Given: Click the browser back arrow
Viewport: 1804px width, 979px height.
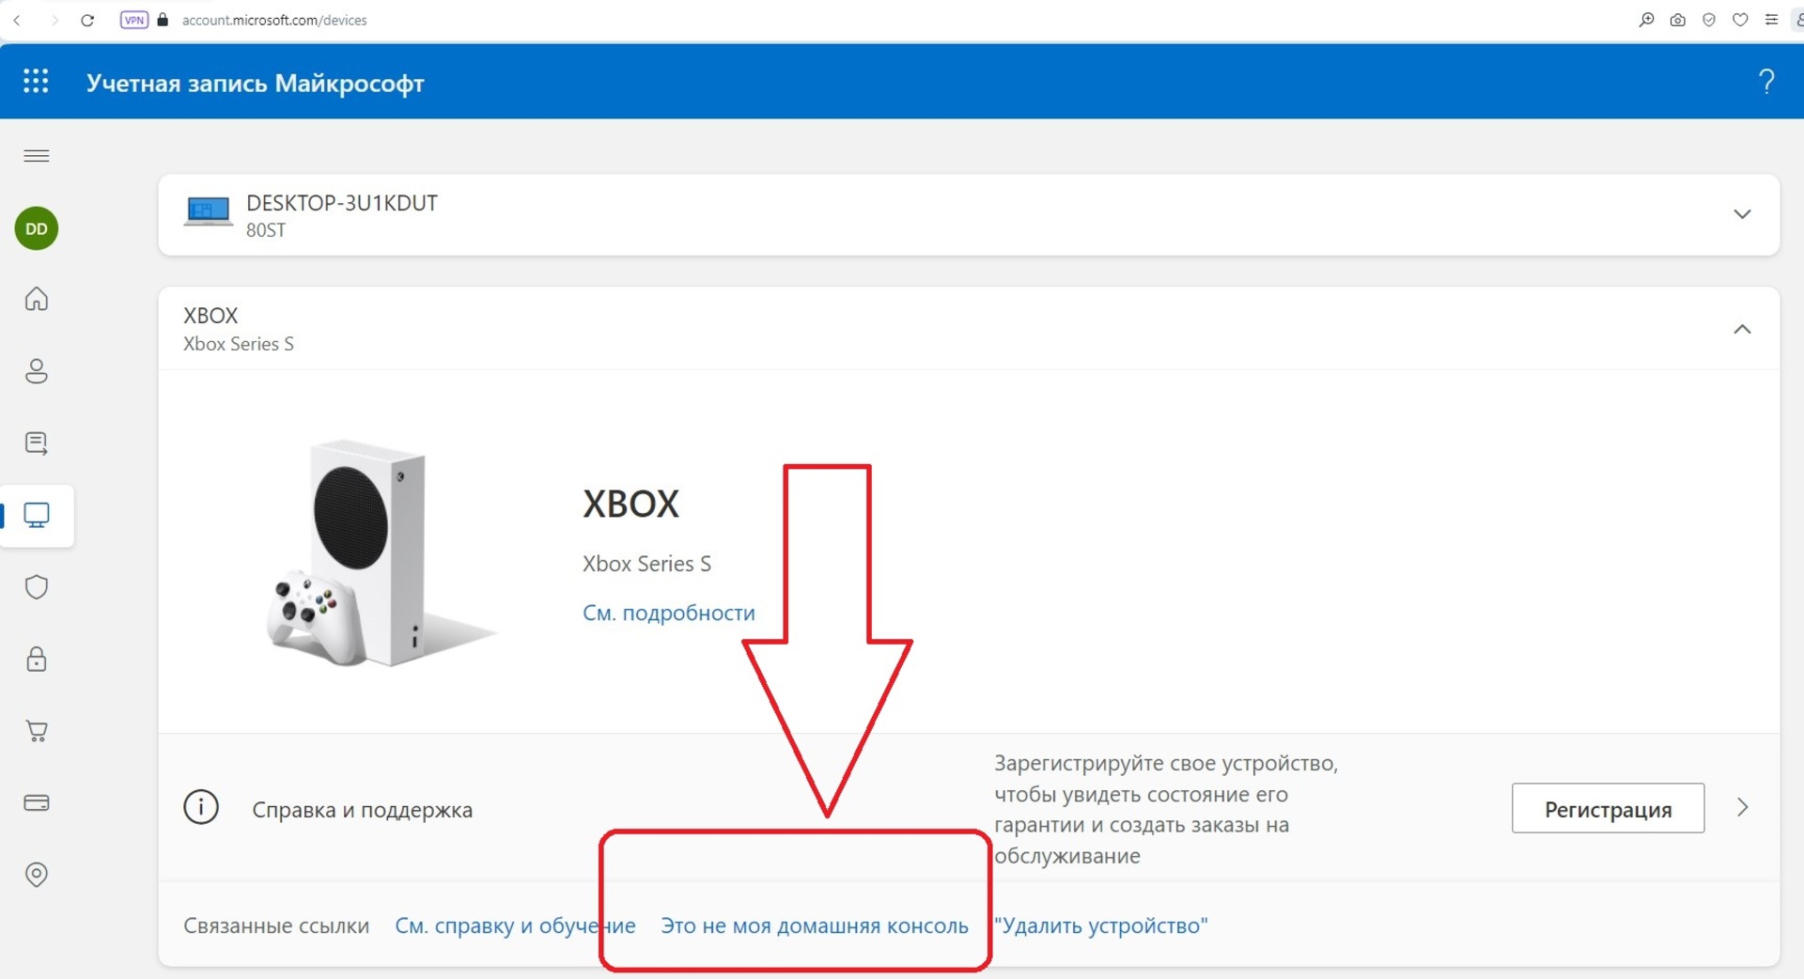Looking at the screenshot, I should 17,20.
